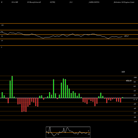Click the last small green MR histogram bar
Viewport: 138px width, 138px height.
click(123, 98)
